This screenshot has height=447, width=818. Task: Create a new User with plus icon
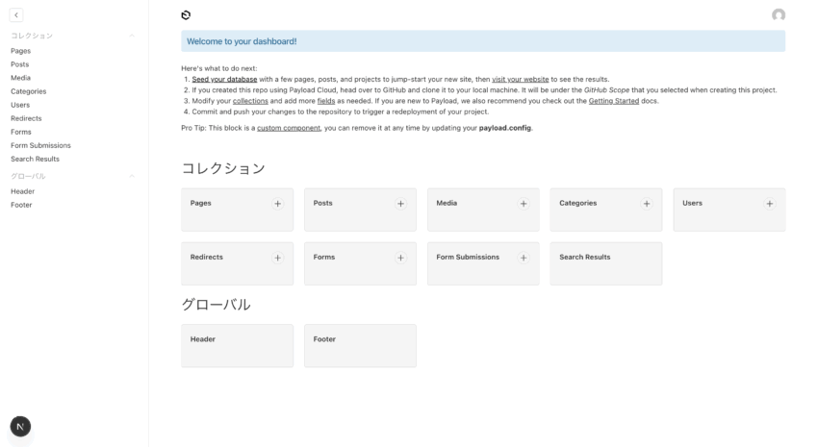[x=769, y=204]
